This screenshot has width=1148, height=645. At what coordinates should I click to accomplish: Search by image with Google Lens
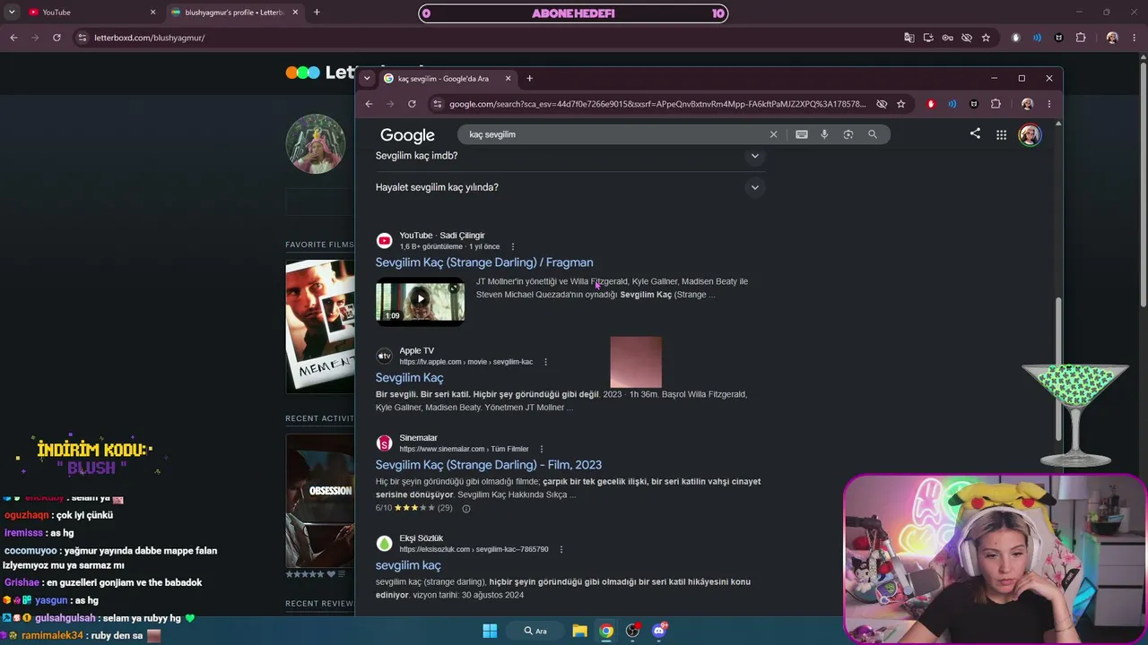pyautogui.click(x=848, y=134)
